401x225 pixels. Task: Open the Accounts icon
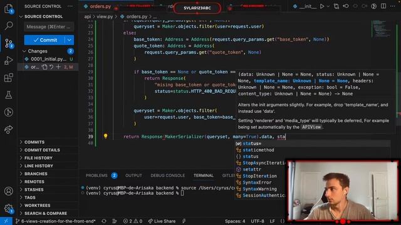tap(8, 191)
